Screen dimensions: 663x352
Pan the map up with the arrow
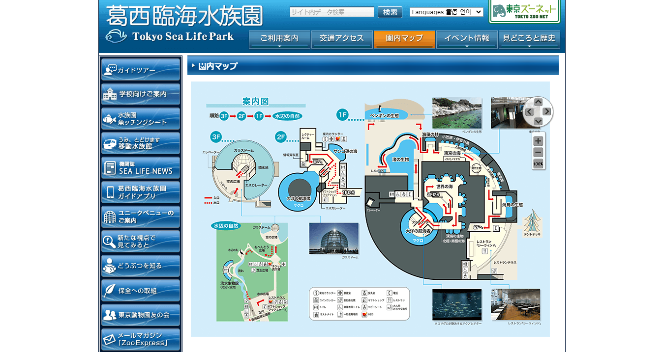point(538,102)
